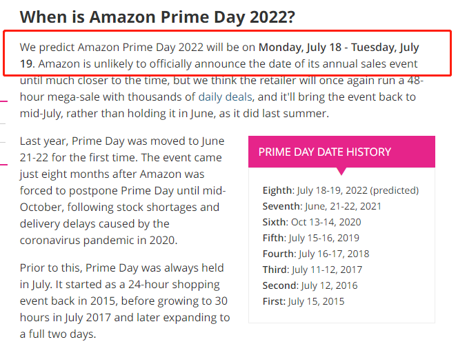Click the lower pink dash at the left edge
The image size is (467, 344).
coord(3,165)
